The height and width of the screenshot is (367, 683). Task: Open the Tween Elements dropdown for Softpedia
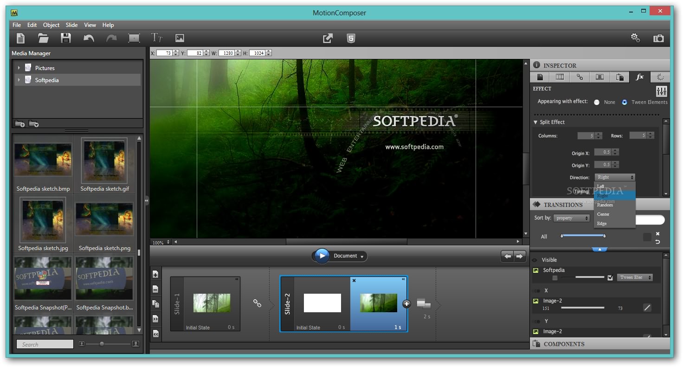click(x=635, y=277)
